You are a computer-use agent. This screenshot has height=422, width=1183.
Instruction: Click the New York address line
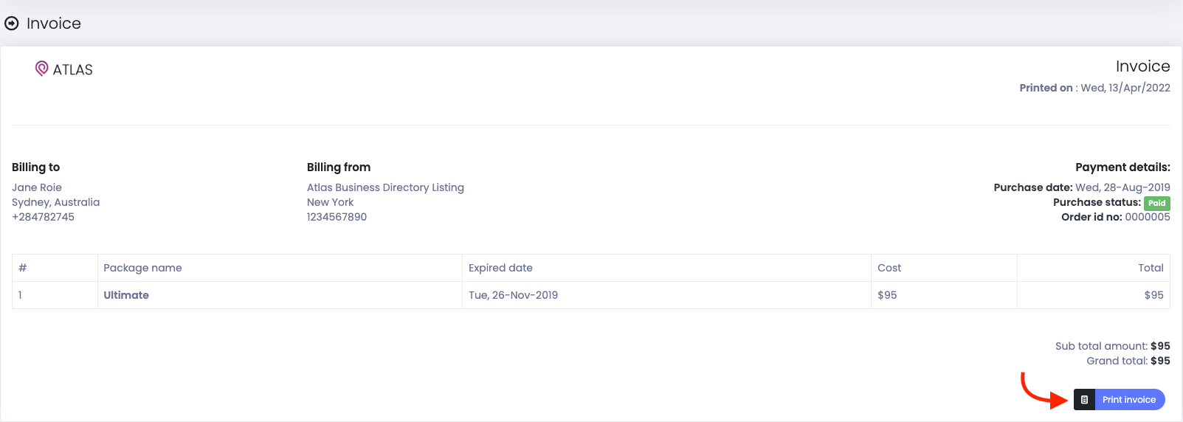pos(331,202)
